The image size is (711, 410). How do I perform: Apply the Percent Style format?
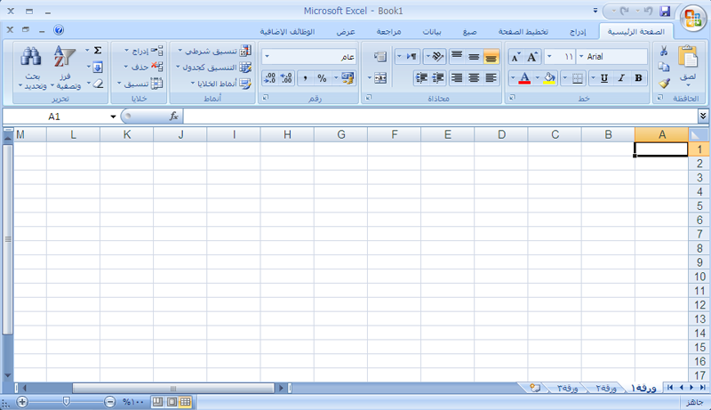pyautogui.click(x=322, y=78)
